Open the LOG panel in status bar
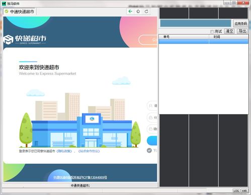The height and width of the screenshot is (195, 251). 236,190
